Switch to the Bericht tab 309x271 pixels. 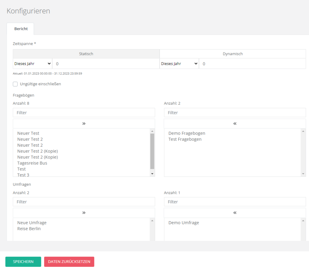tap(21, 29)
